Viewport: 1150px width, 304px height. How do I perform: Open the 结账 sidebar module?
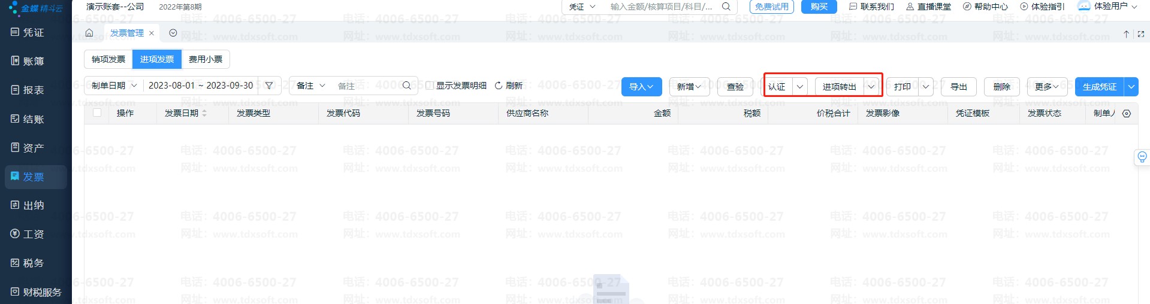click(x=28, y=119)
